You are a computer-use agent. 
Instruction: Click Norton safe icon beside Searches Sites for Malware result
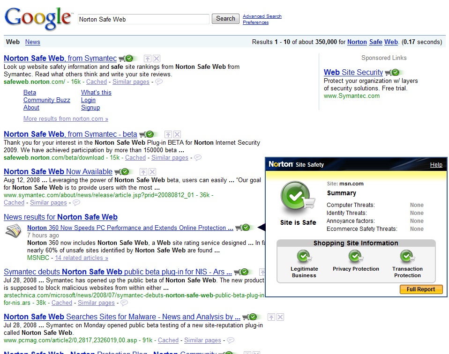pyautogui.click(x=250, y=317)
